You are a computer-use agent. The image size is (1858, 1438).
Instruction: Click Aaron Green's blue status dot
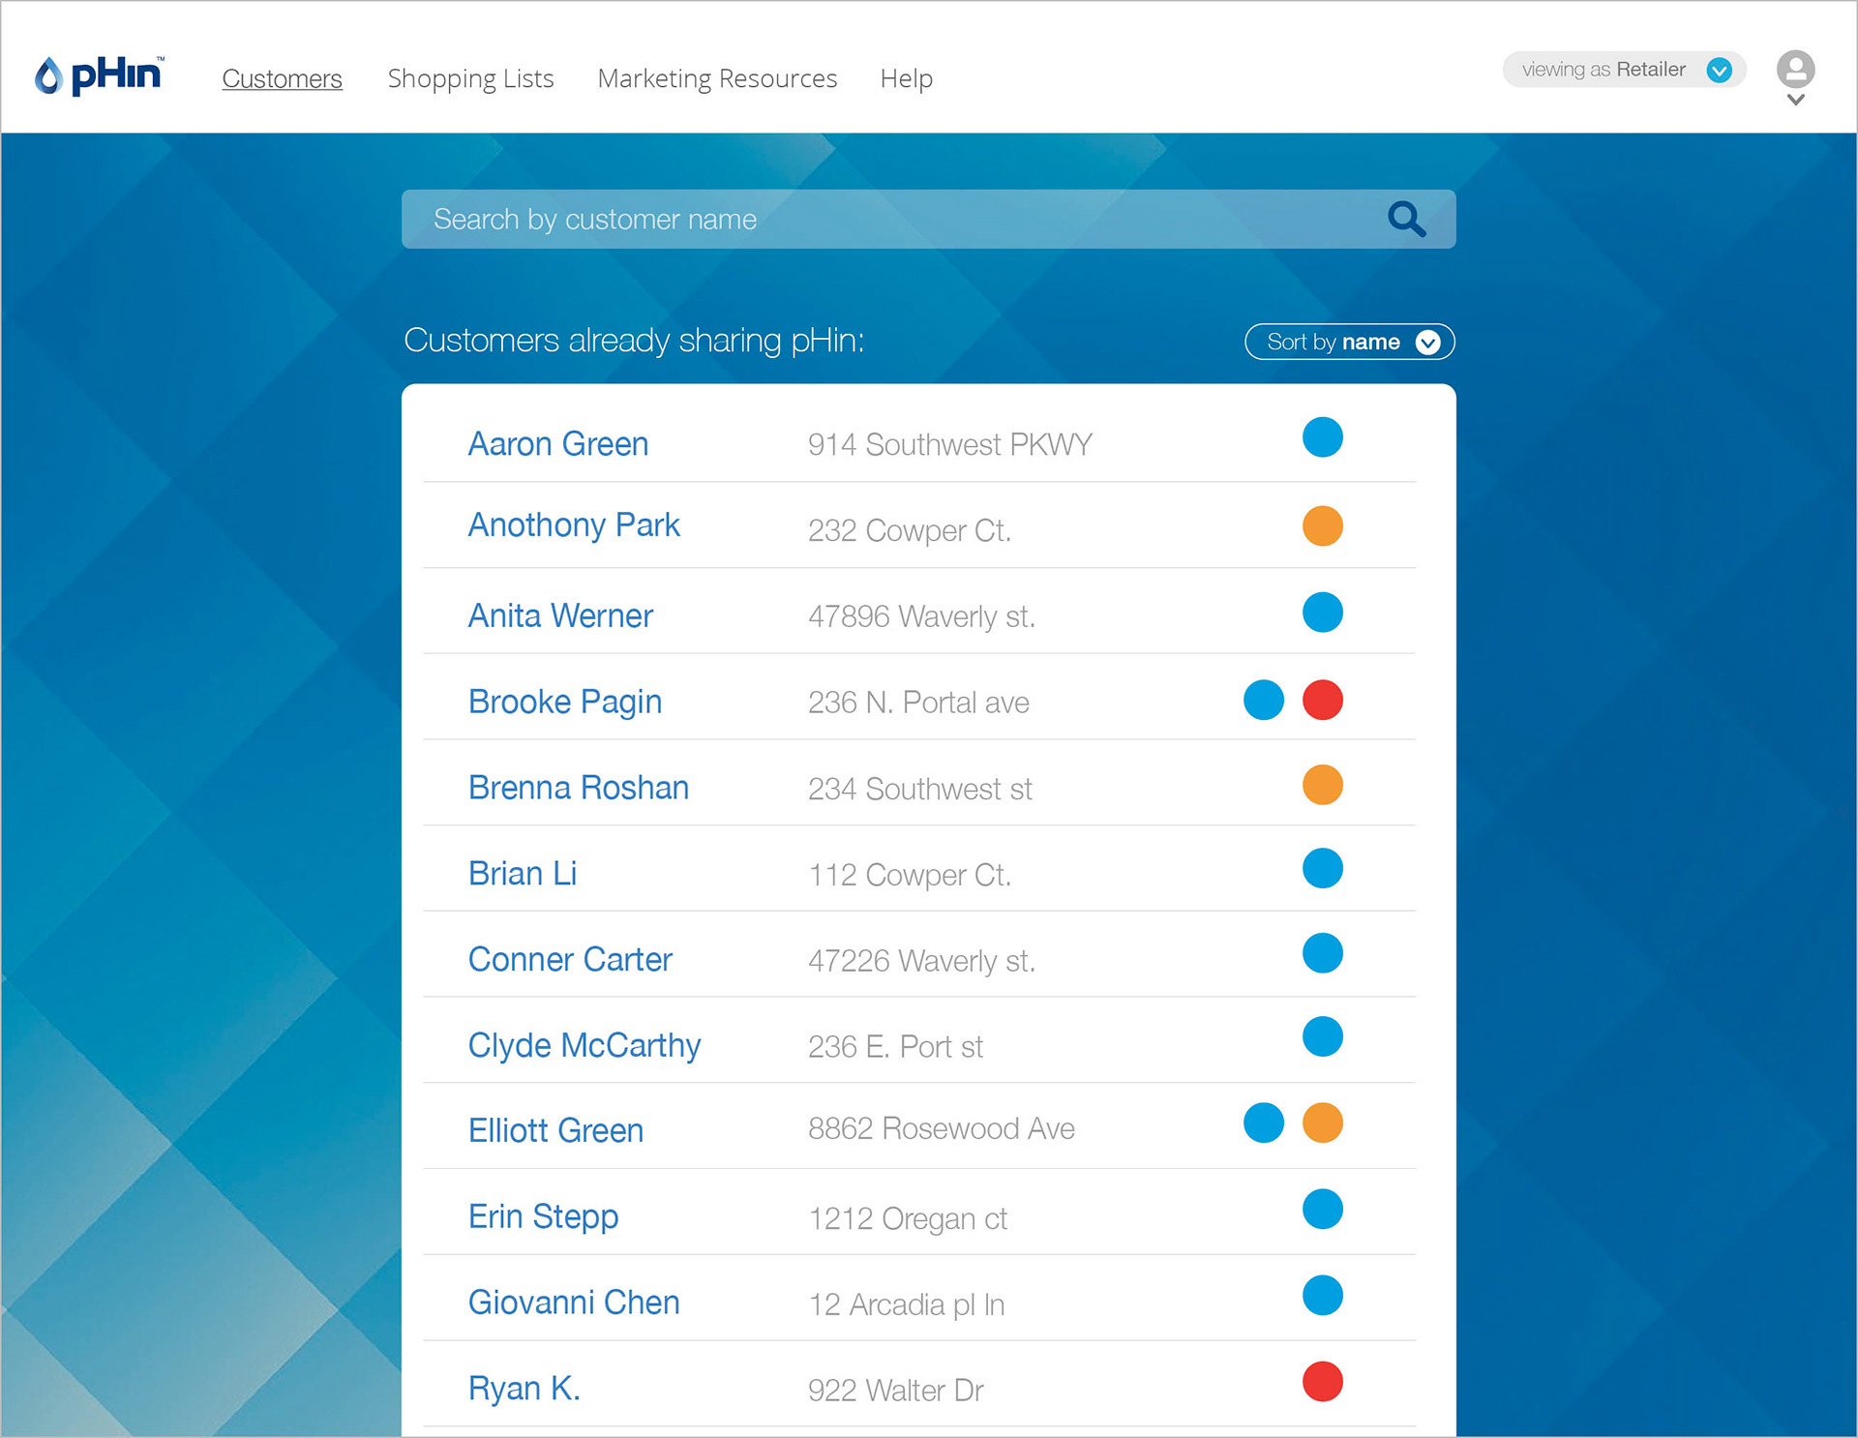pyautogui.click(x=1322, y=437)
